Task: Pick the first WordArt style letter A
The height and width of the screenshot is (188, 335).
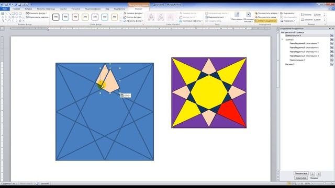Action: pyautogui.click(x=151, y=17)
